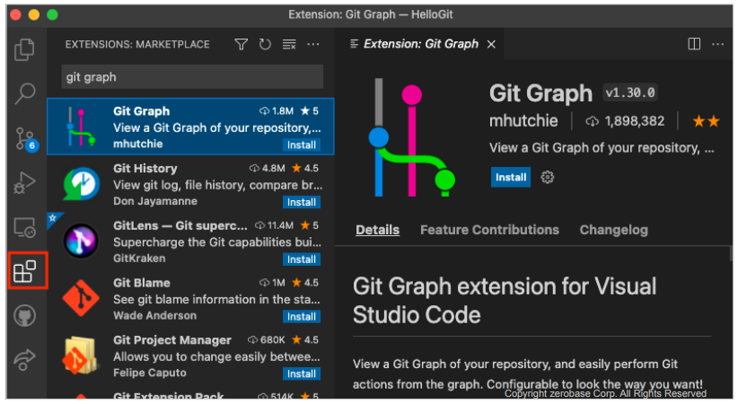Click the Git Project Manager folder icon
This screenshot has width=738, height=404.
[80, 355]
